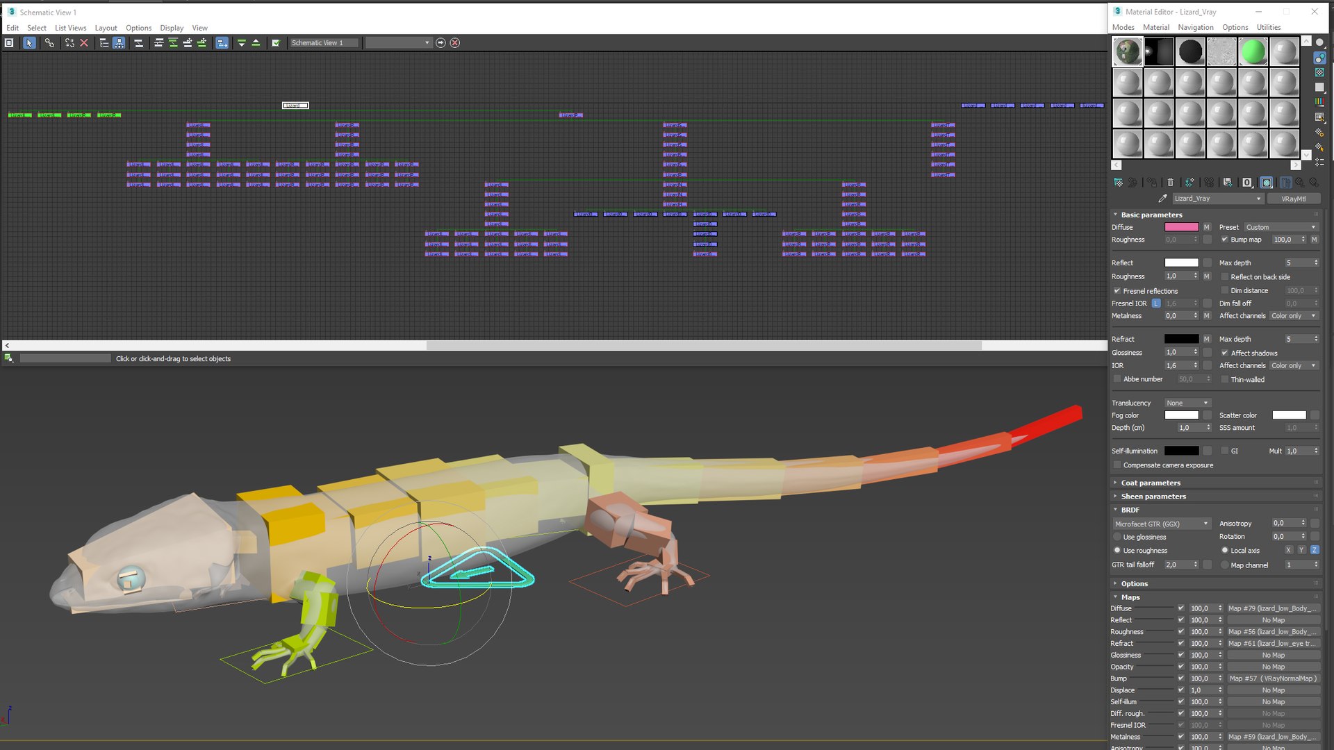Switch to References Mode icon
Viewport: 1334px width, 750px height.
coord(120,43)
